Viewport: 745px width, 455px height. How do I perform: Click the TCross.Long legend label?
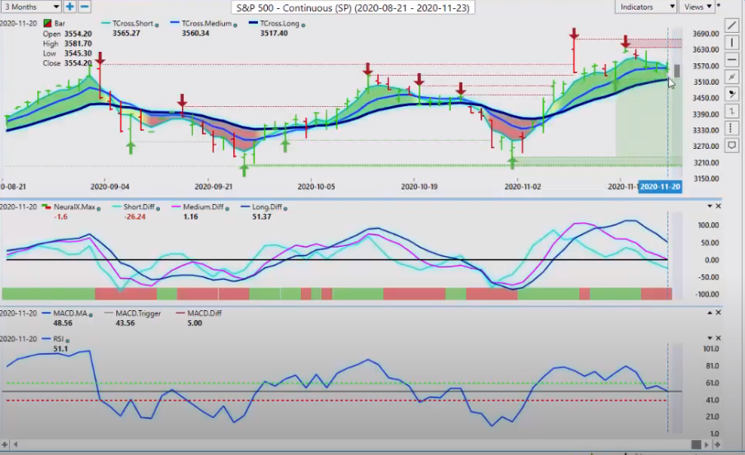(280, 23)
